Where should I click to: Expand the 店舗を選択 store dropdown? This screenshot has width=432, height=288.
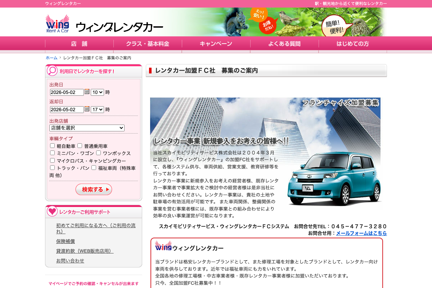coord(87,128)
